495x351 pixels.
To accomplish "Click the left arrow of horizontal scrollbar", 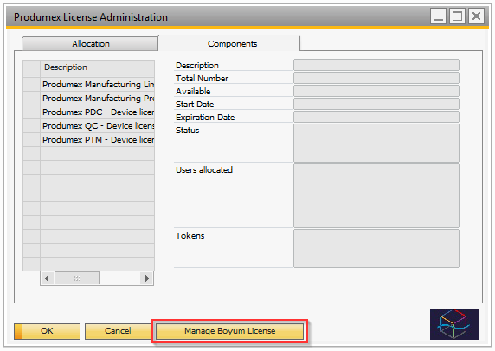I will pos(47,278).
